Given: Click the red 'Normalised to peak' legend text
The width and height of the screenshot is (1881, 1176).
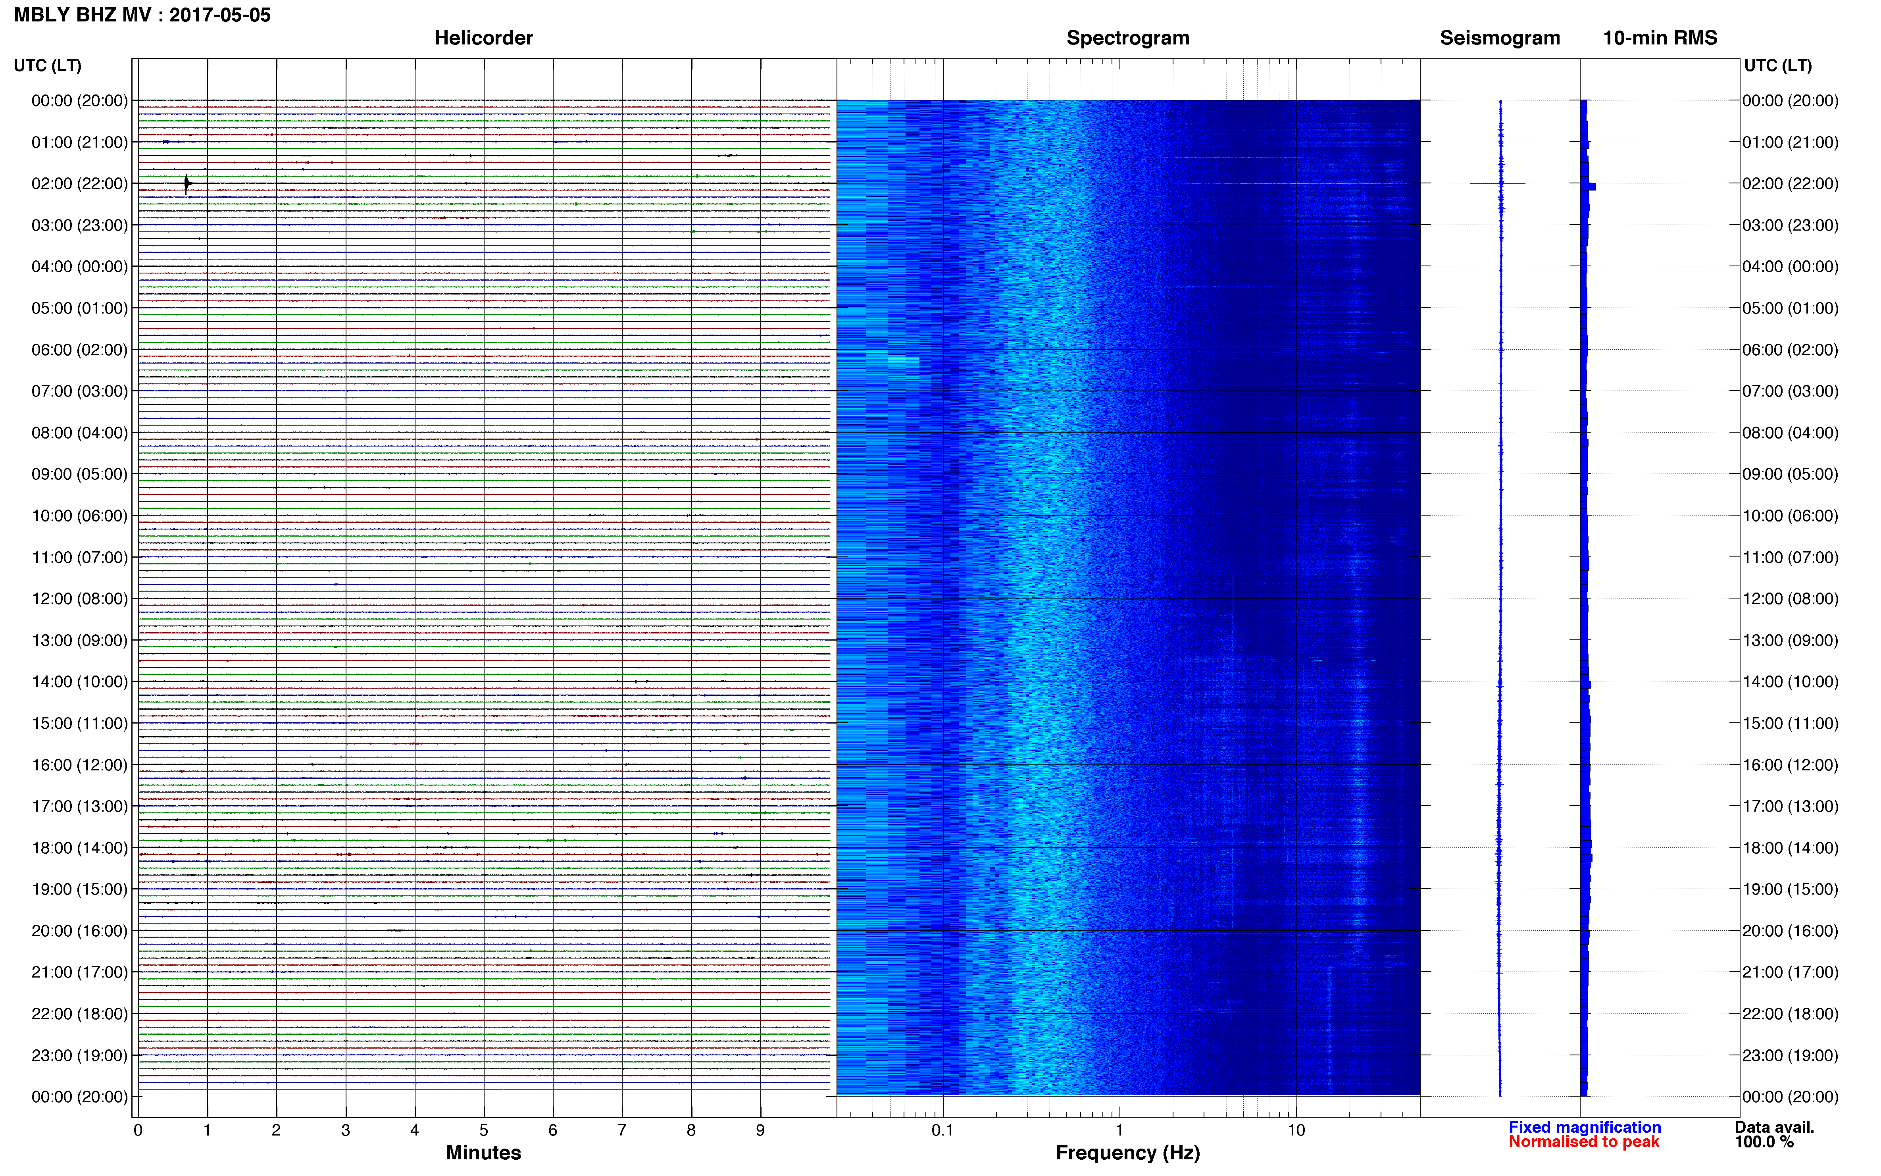Looking at the screenshot, I should [x=1584, y=1142].
